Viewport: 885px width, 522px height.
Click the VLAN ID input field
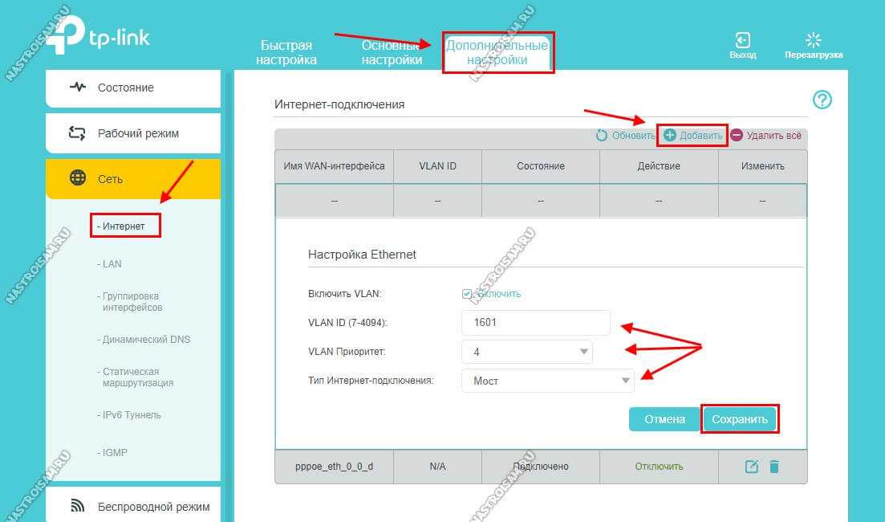tap(535, 323)
